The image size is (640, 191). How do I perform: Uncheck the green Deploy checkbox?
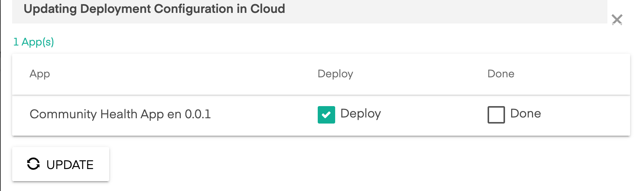click(x=326, y=114)
